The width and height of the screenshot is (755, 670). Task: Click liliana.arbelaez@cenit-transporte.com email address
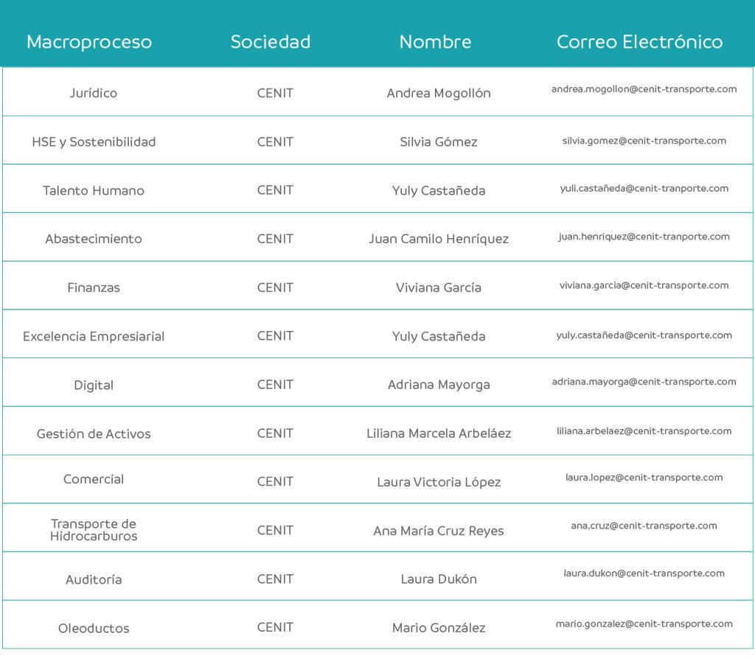pyautogui.click(x=644, y=430)
